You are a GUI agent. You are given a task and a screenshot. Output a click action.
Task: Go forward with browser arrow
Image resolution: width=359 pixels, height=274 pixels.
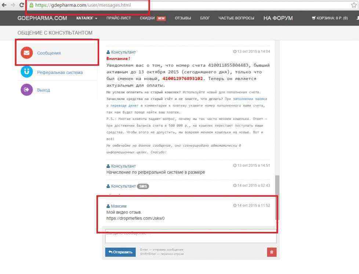pyautogui.click(x=13, y=5)
